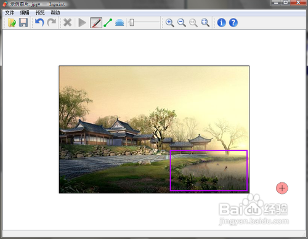
Task: Fit image to window magnifier icon
Action: pyautogui.click(x=205, y=23)
